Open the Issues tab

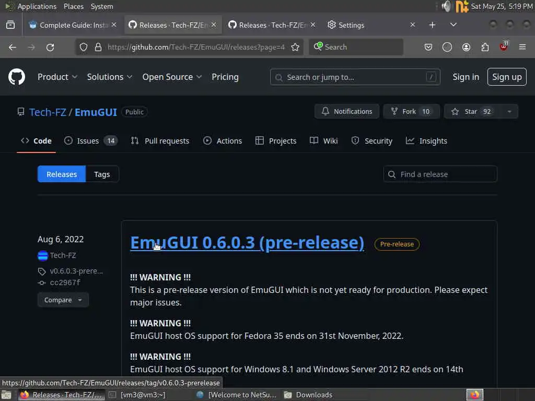coord(91,141)
